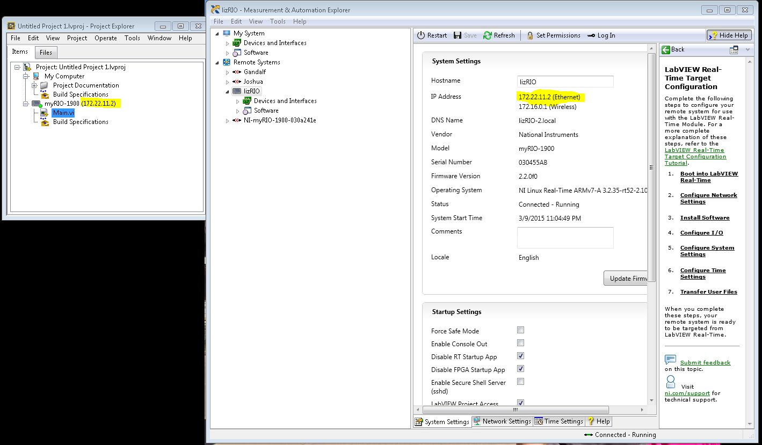Open the Tools menu in MAX
This screenshot has height=445, width=762.
[x=278, y=21]
